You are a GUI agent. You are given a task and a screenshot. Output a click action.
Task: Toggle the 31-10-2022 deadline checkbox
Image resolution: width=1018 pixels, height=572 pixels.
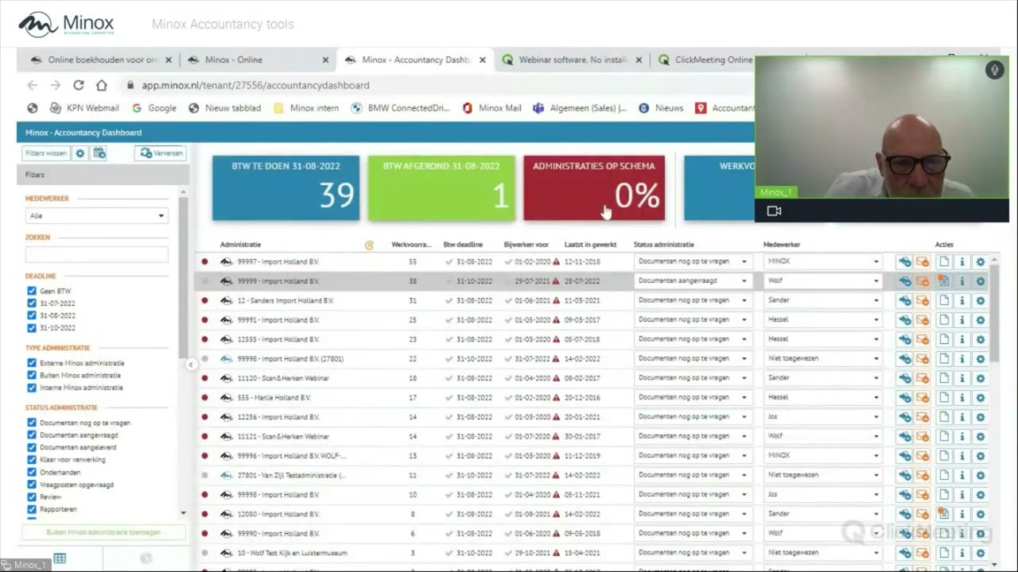coord(32,327)
